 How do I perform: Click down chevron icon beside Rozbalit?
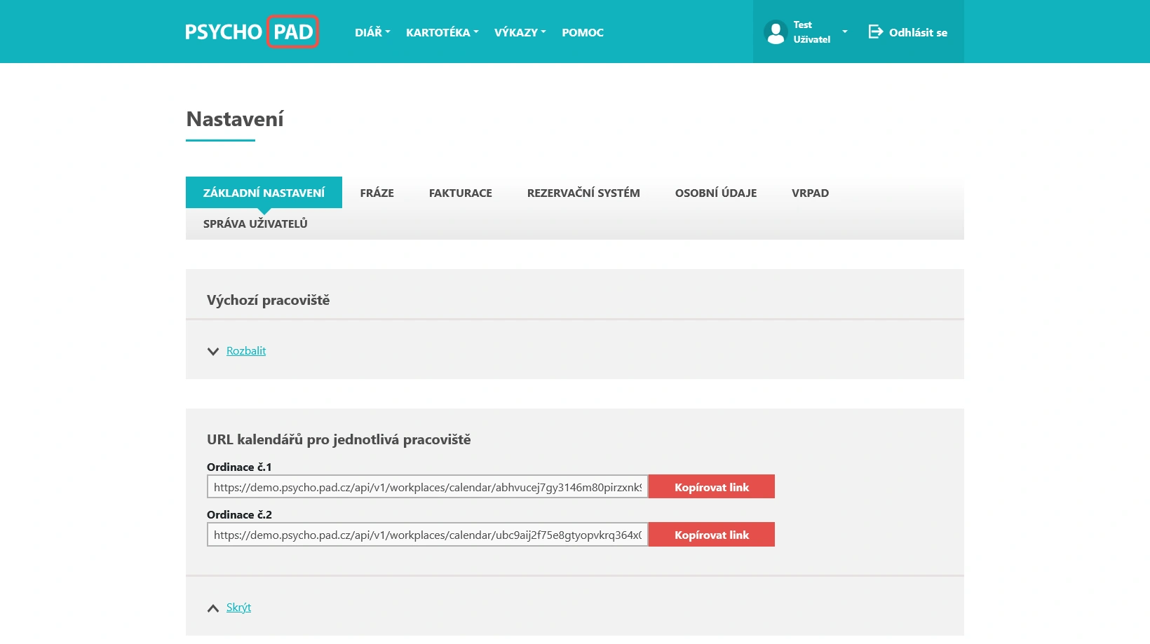point(213,351)
